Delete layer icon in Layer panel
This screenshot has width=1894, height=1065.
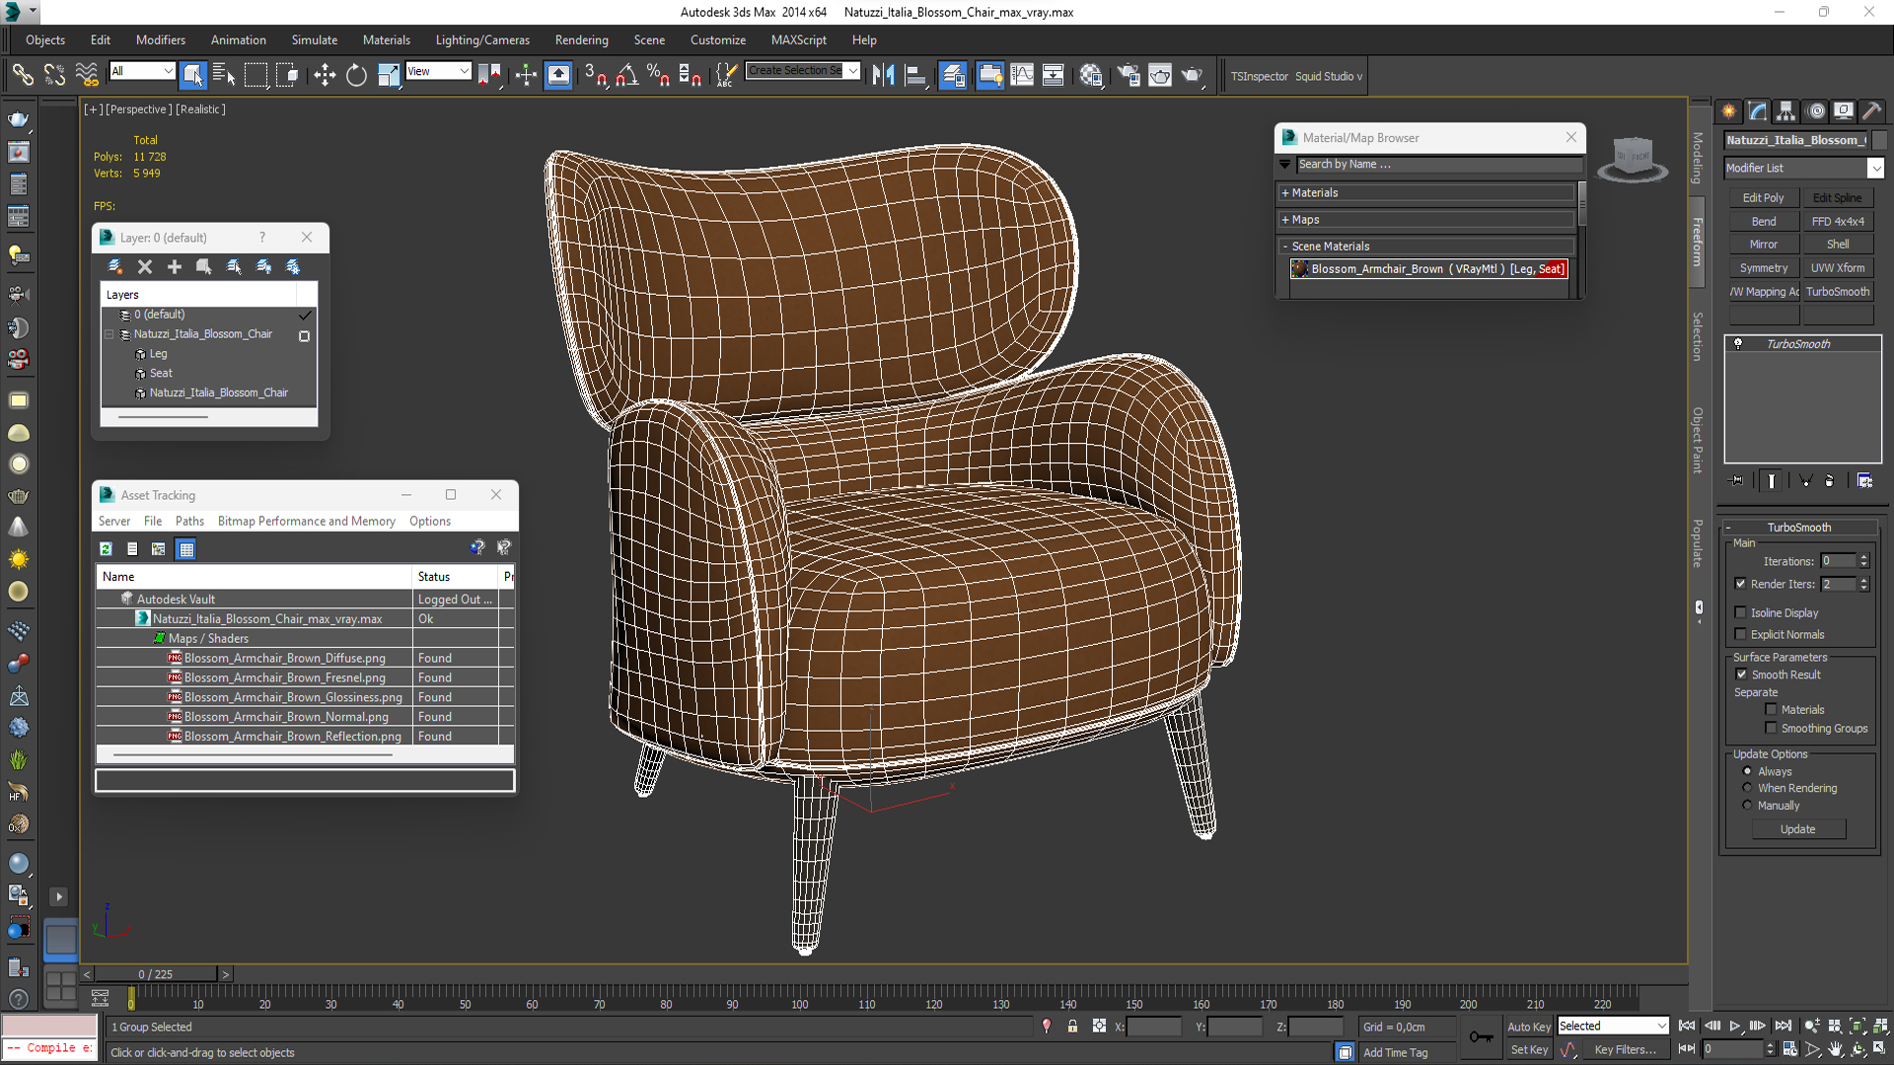(145, 266)
